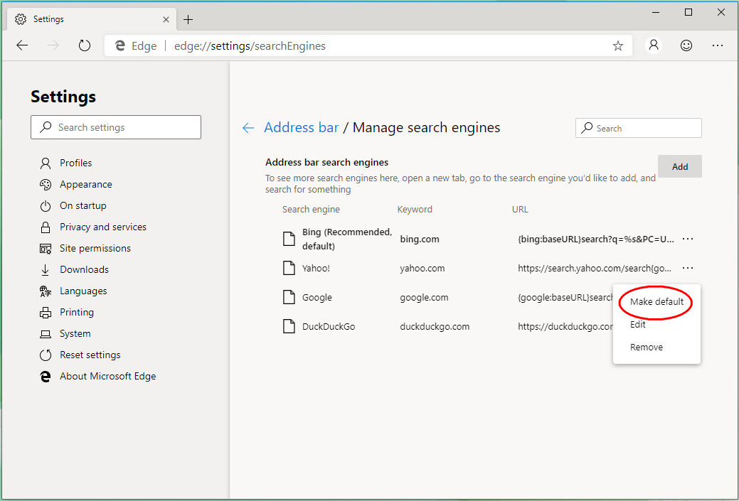The width and height of the screenshot is (739, 501).
Task: Click the DuckDuckGo page icon
Action: pos(289,326)
